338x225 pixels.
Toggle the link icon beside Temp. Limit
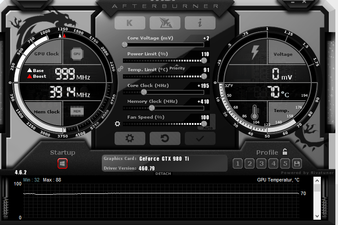120,69
